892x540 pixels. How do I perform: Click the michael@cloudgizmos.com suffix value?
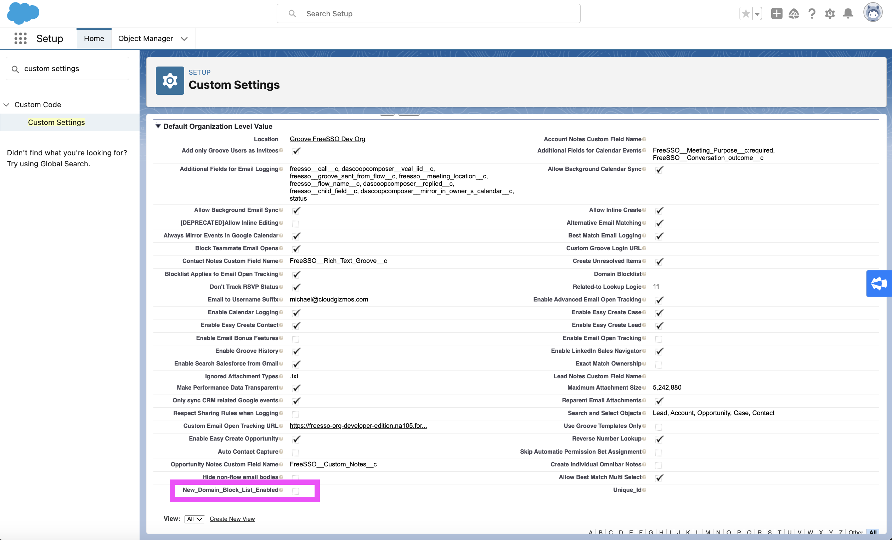pos(329,299)
